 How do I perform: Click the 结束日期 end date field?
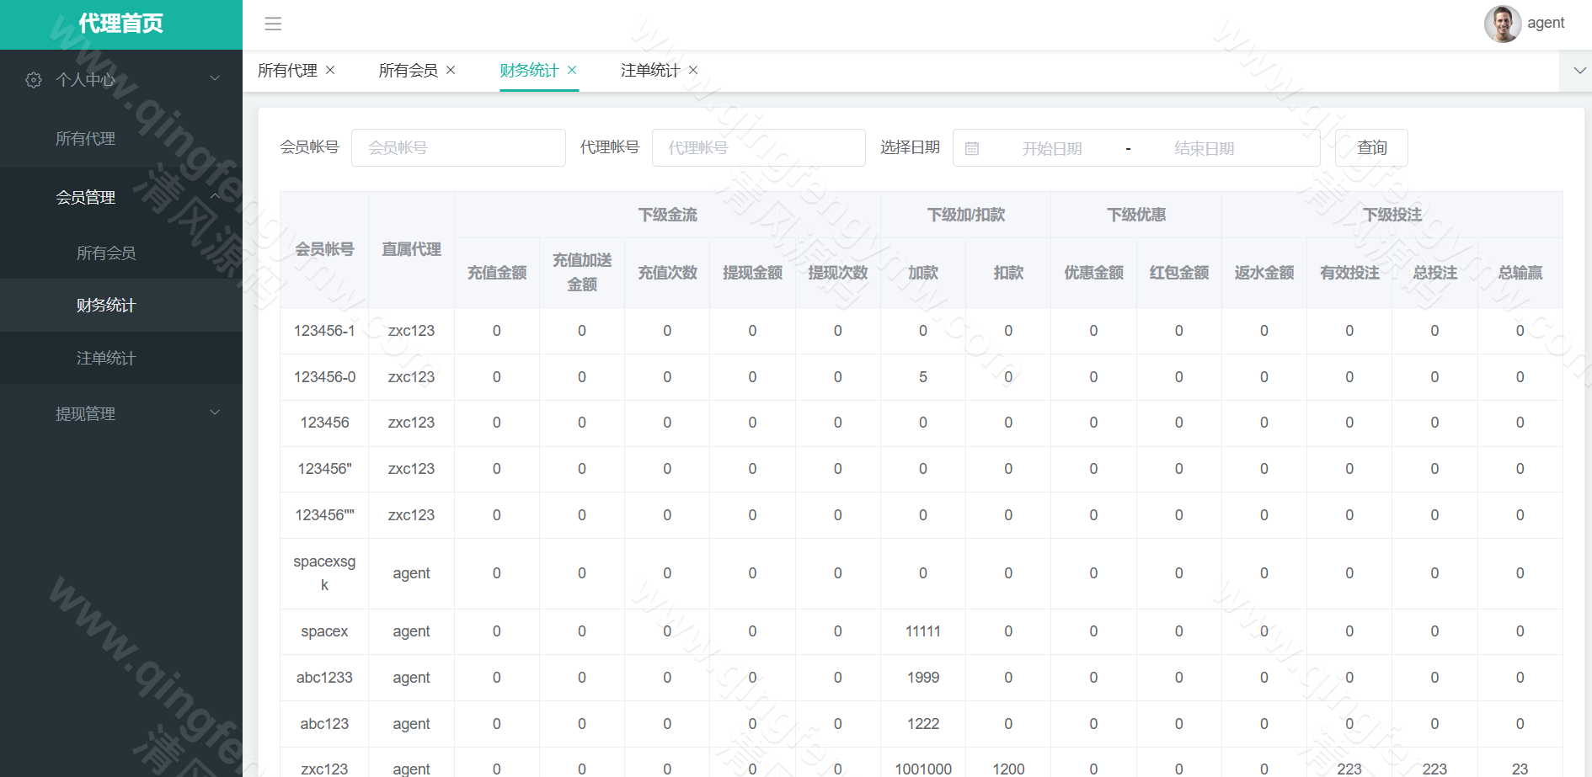tap(1205, 149)
